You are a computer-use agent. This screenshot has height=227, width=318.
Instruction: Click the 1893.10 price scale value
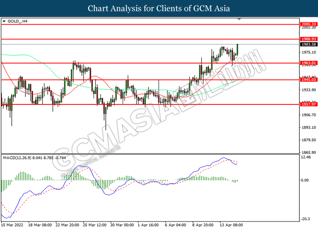[308, 128]
